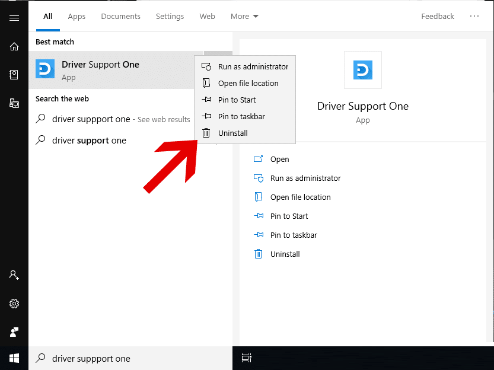Click the Feedback link

(438, 17)
